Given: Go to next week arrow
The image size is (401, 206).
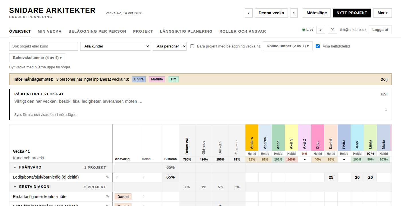Looking at the screenshot, I should point(294,13).
